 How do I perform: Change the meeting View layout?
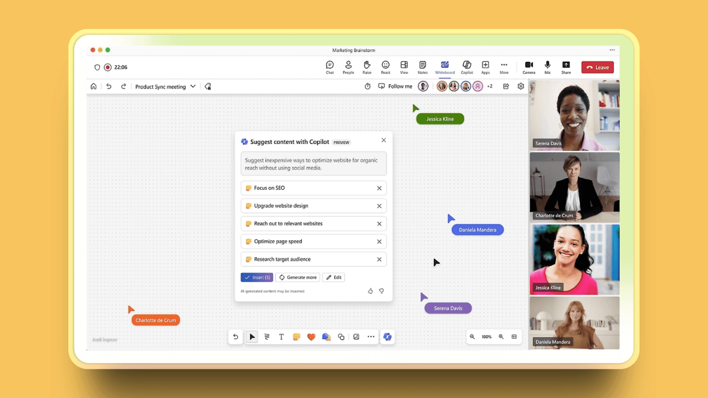click(x=404, y=67)
